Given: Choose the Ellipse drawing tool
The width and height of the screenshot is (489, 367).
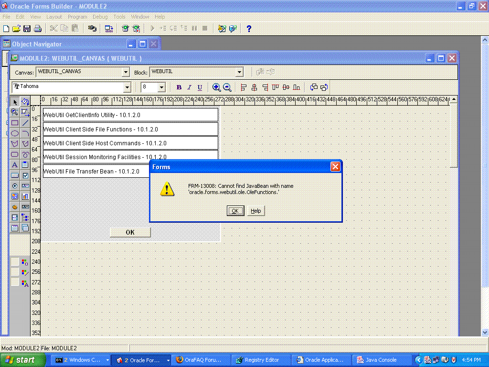Looking at the screenshot, I should click(15, 133).
